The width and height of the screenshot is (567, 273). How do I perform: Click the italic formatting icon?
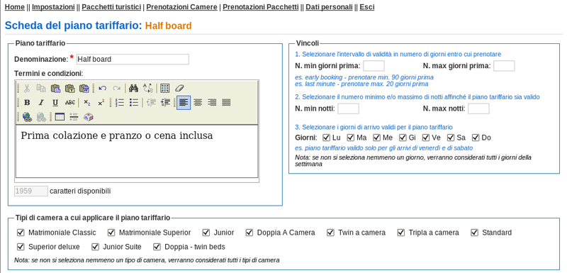[41, 103]
